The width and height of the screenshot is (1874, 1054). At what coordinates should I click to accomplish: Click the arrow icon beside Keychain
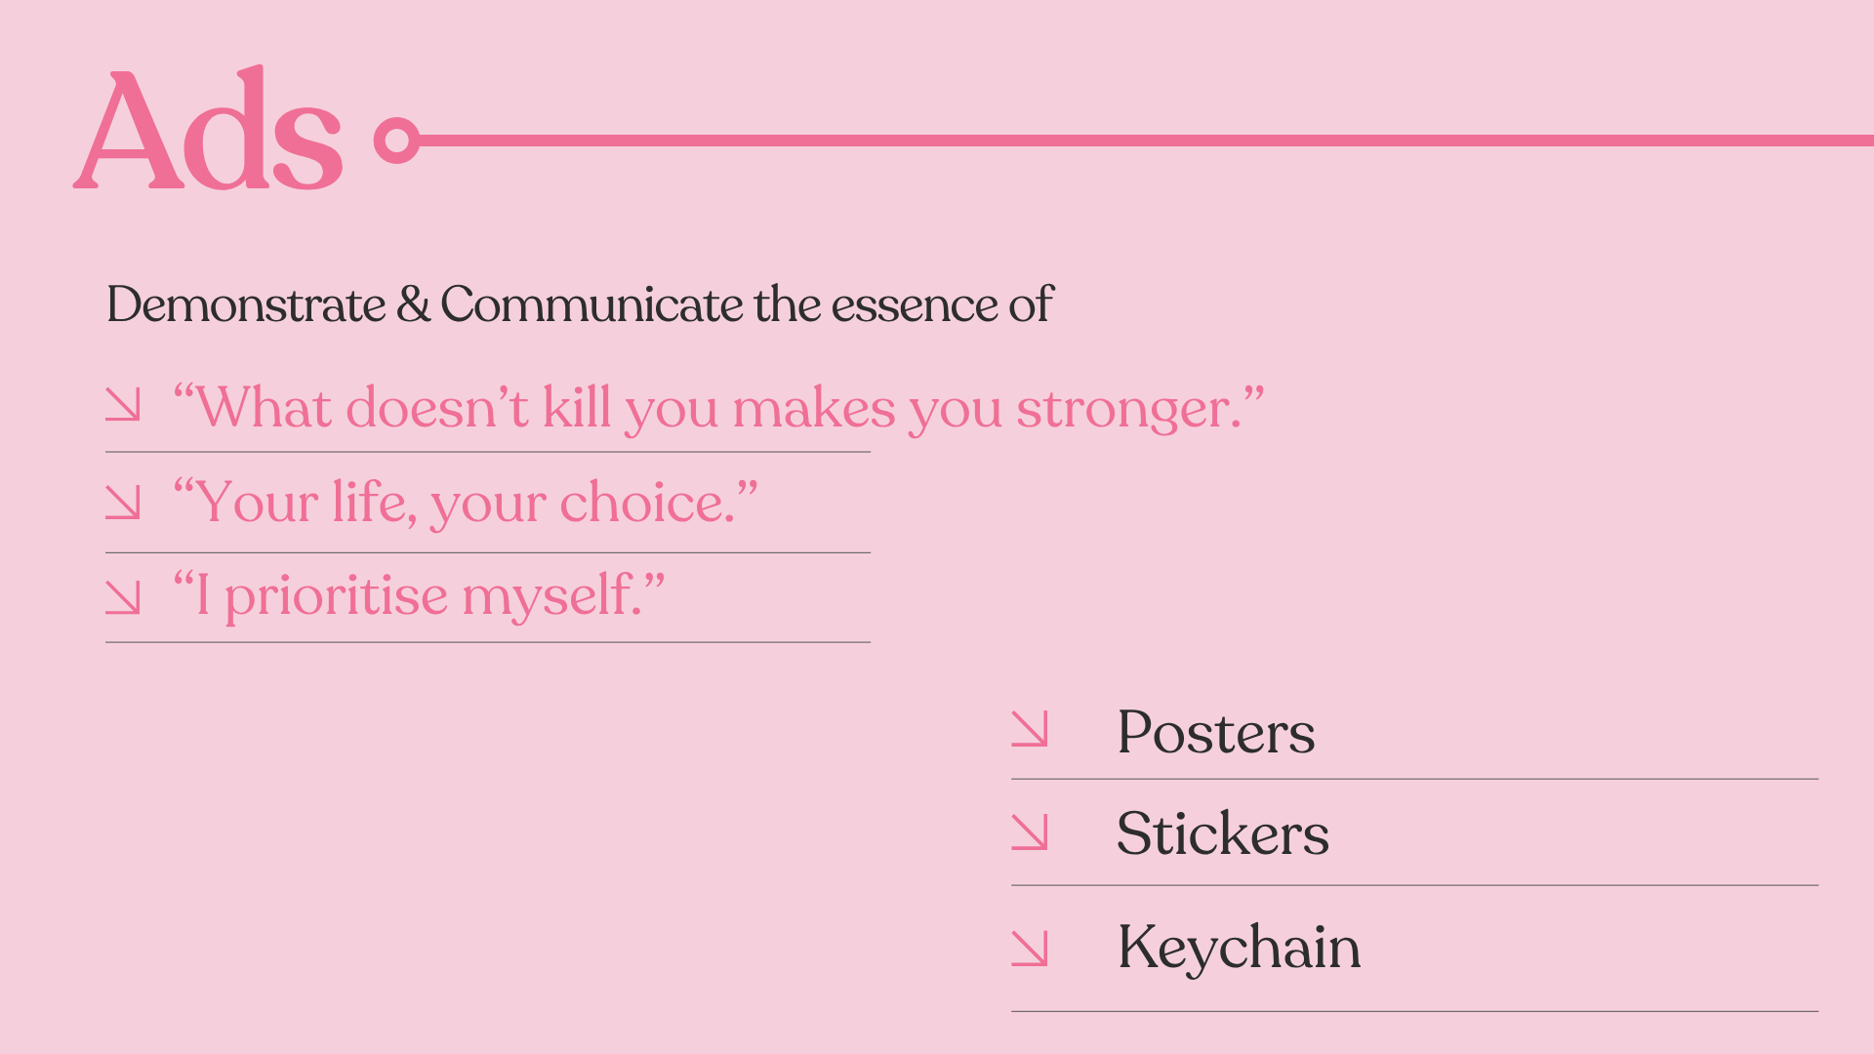(x=1030, y=948)
